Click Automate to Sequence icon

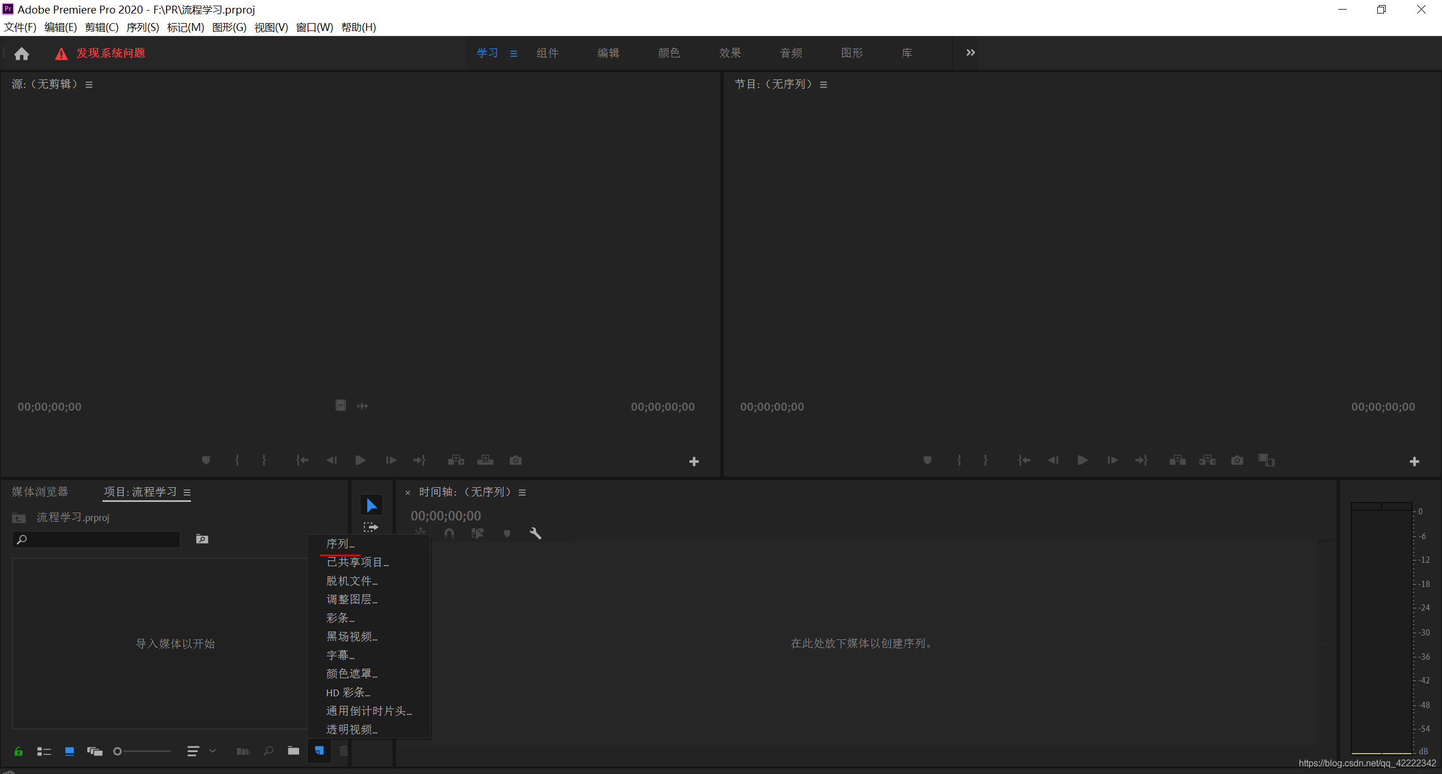(x=243, y=751)
